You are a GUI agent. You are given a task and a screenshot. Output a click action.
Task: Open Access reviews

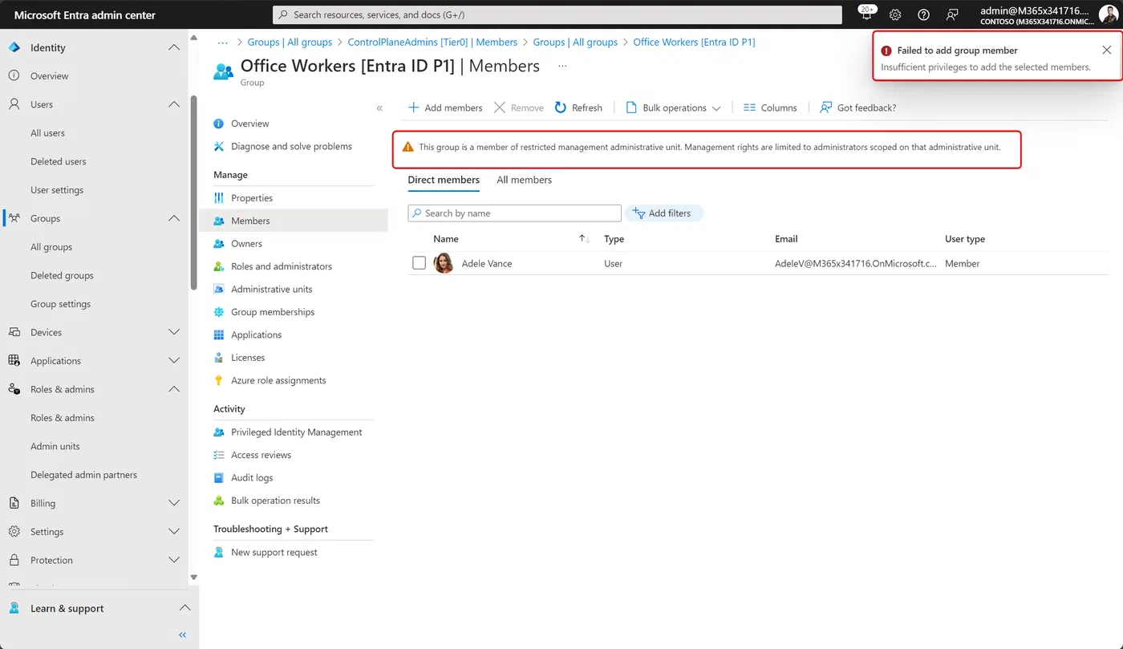click(261, 455)
